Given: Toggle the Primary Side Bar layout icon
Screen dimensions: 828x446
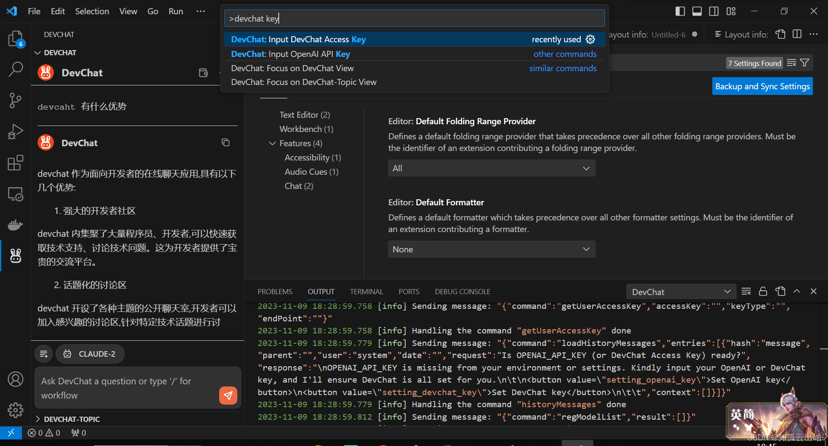Looking at the screenshot, I should click(x=680, y=11).
